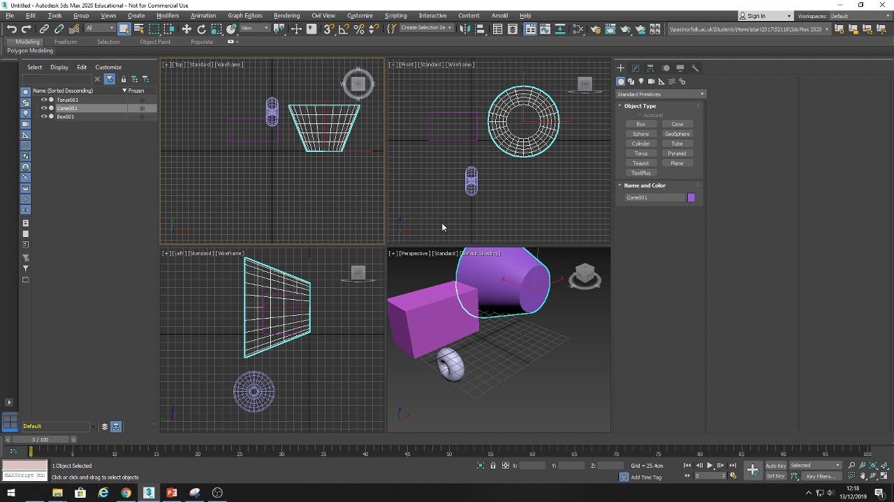Toggle Set Key mode button

point(775,476)
